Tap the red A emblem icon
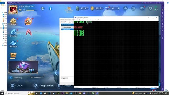 [29, 32]
